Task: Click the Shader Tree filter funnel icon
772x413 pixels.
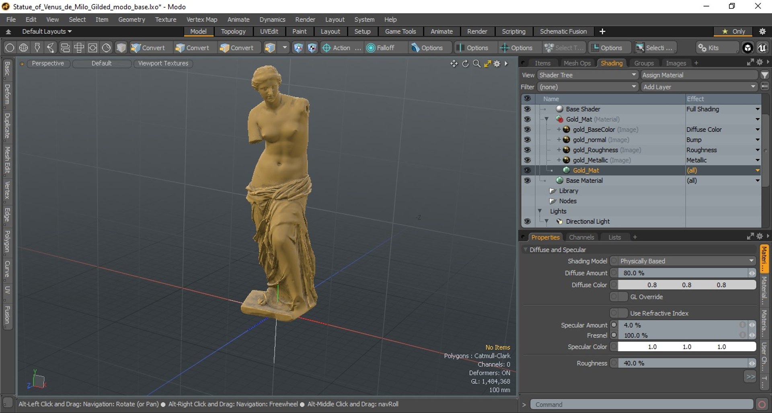Action: coord(765,75)
